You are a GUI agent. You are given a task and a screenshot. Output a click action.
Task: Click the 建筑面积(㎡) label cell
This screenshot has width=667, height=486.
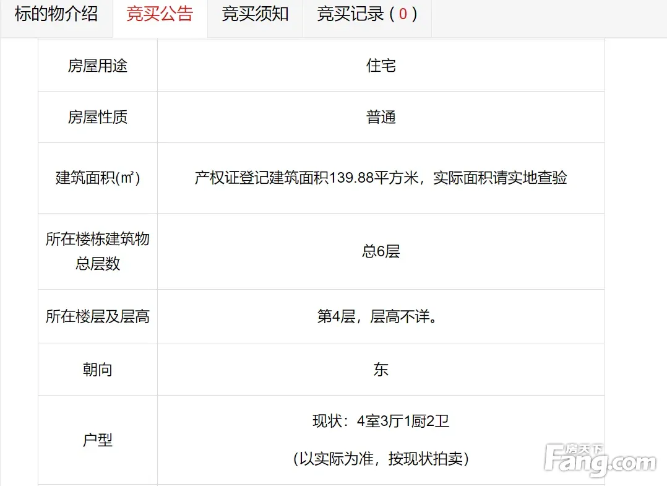98,178
